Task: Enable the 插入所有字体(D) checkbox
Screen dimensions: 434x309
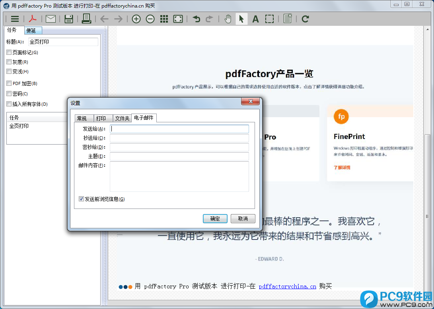Action: [9, 104]
